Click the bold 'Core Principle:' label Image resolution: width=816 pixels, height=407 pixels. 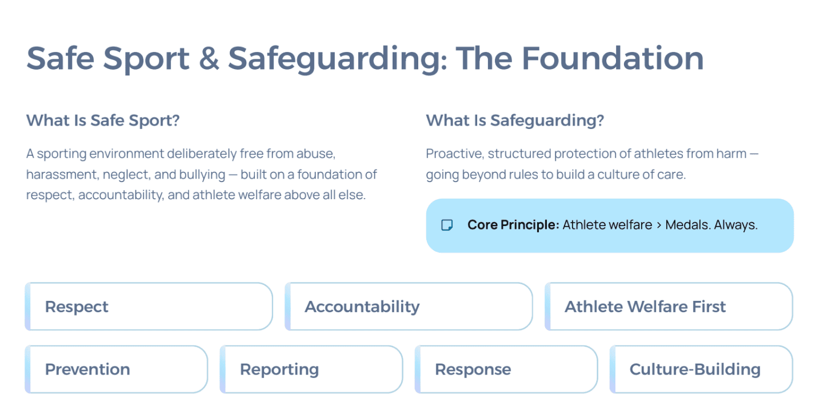tap(513, 225)
